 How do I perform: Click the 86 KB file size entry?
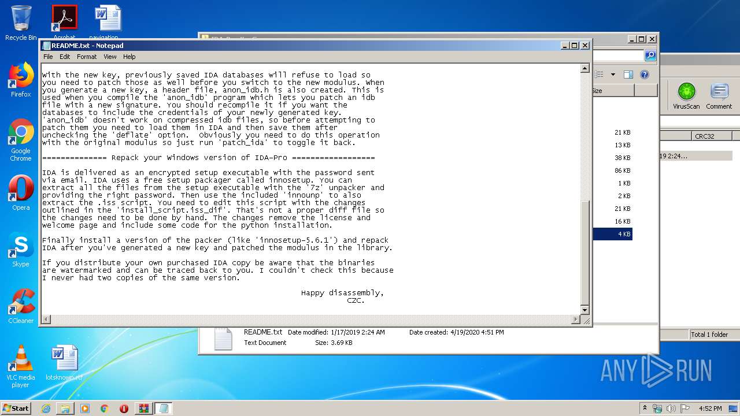tap(622, 170)
